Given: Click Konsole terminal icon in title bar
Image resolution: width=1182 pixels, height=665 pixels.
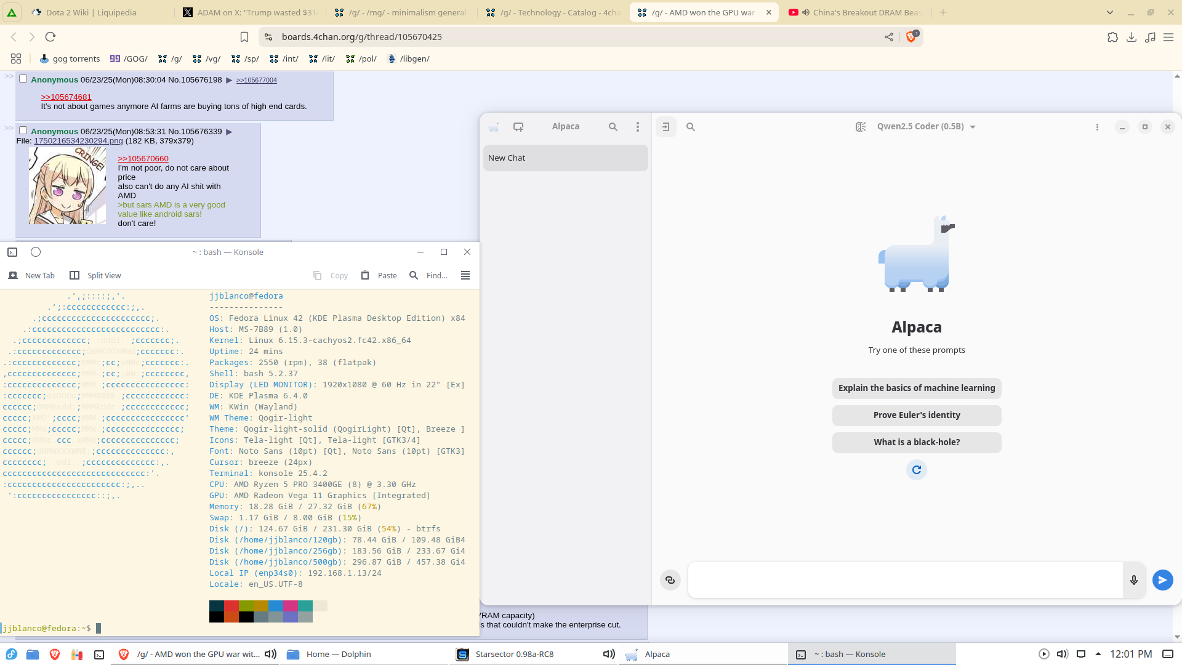Looking at the screenshot, I should click(x=12, y=252).
